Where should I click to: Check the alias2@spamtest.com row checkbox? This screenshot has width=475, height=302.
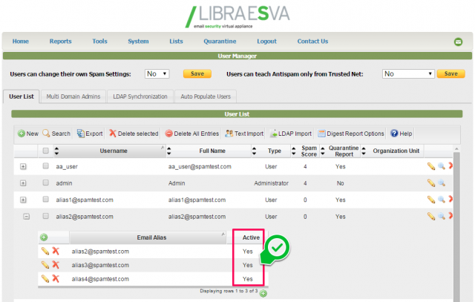46,216
